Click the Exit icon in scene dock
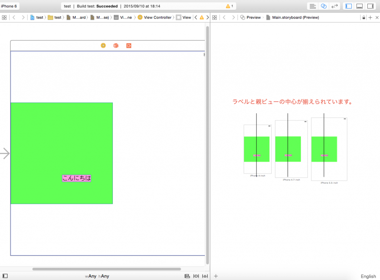Image resolution: width=380 pixels, height=280 pixels. [x=129, y=46]
